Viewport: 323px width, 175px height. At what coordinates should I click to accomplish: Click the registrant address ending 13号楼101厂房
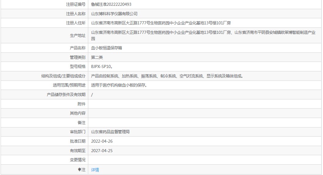[x=161, y=23]
